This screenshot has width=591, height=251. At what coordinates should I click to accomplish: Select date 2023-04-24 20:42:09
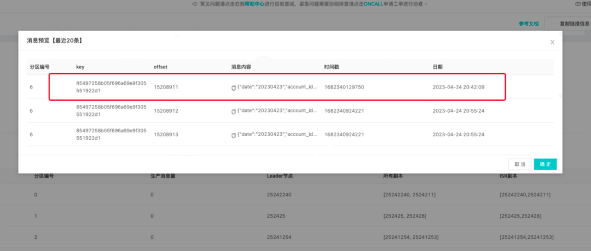pos(459,87)
